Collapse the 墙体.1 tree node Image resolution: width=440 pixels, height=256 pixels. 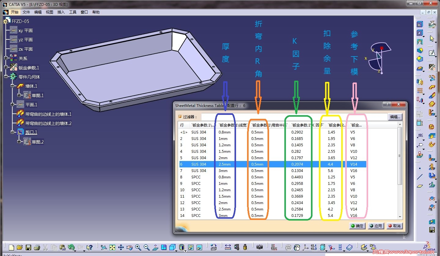coord(12,86)
